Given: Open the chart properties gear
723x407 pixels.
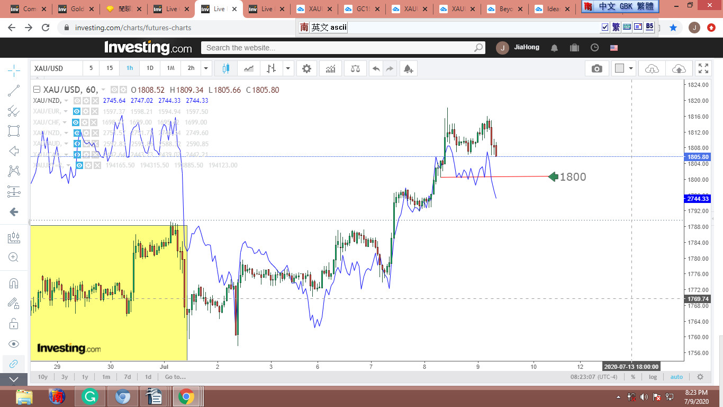Looking at the screenshot, I should coord(306,68).
